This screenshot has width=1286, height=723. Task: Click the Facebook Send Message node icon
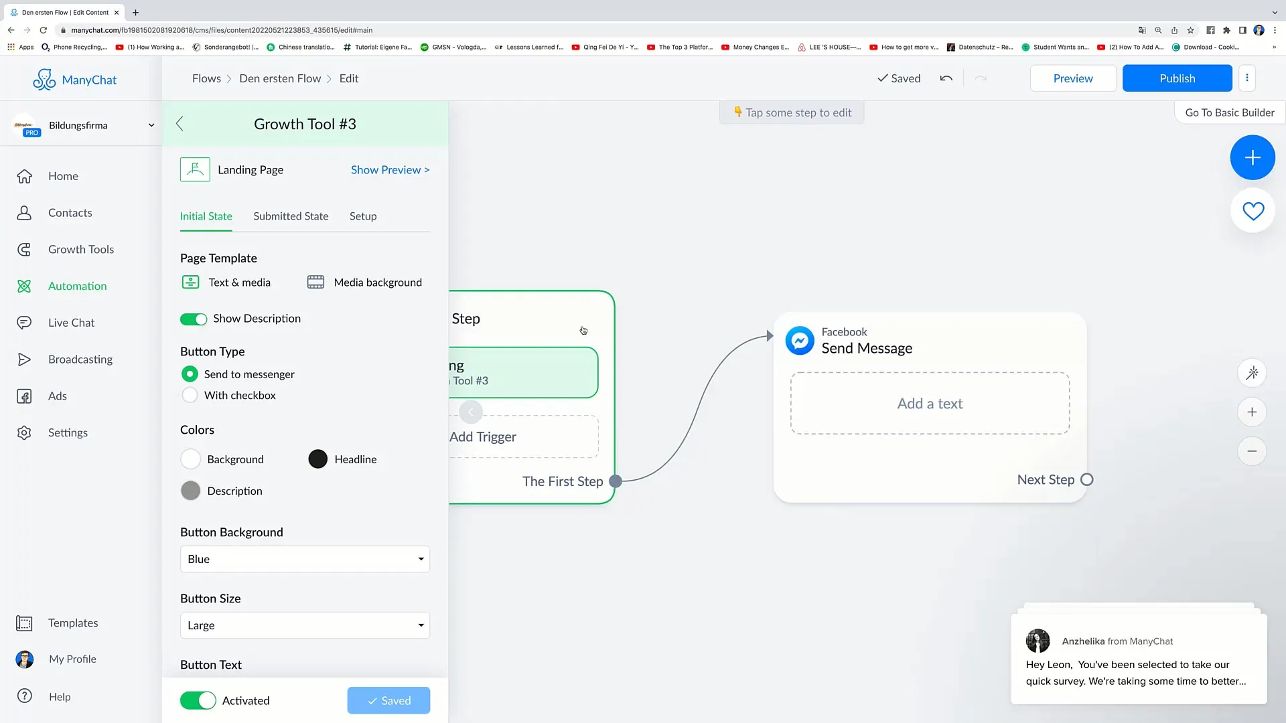[799, 341]
